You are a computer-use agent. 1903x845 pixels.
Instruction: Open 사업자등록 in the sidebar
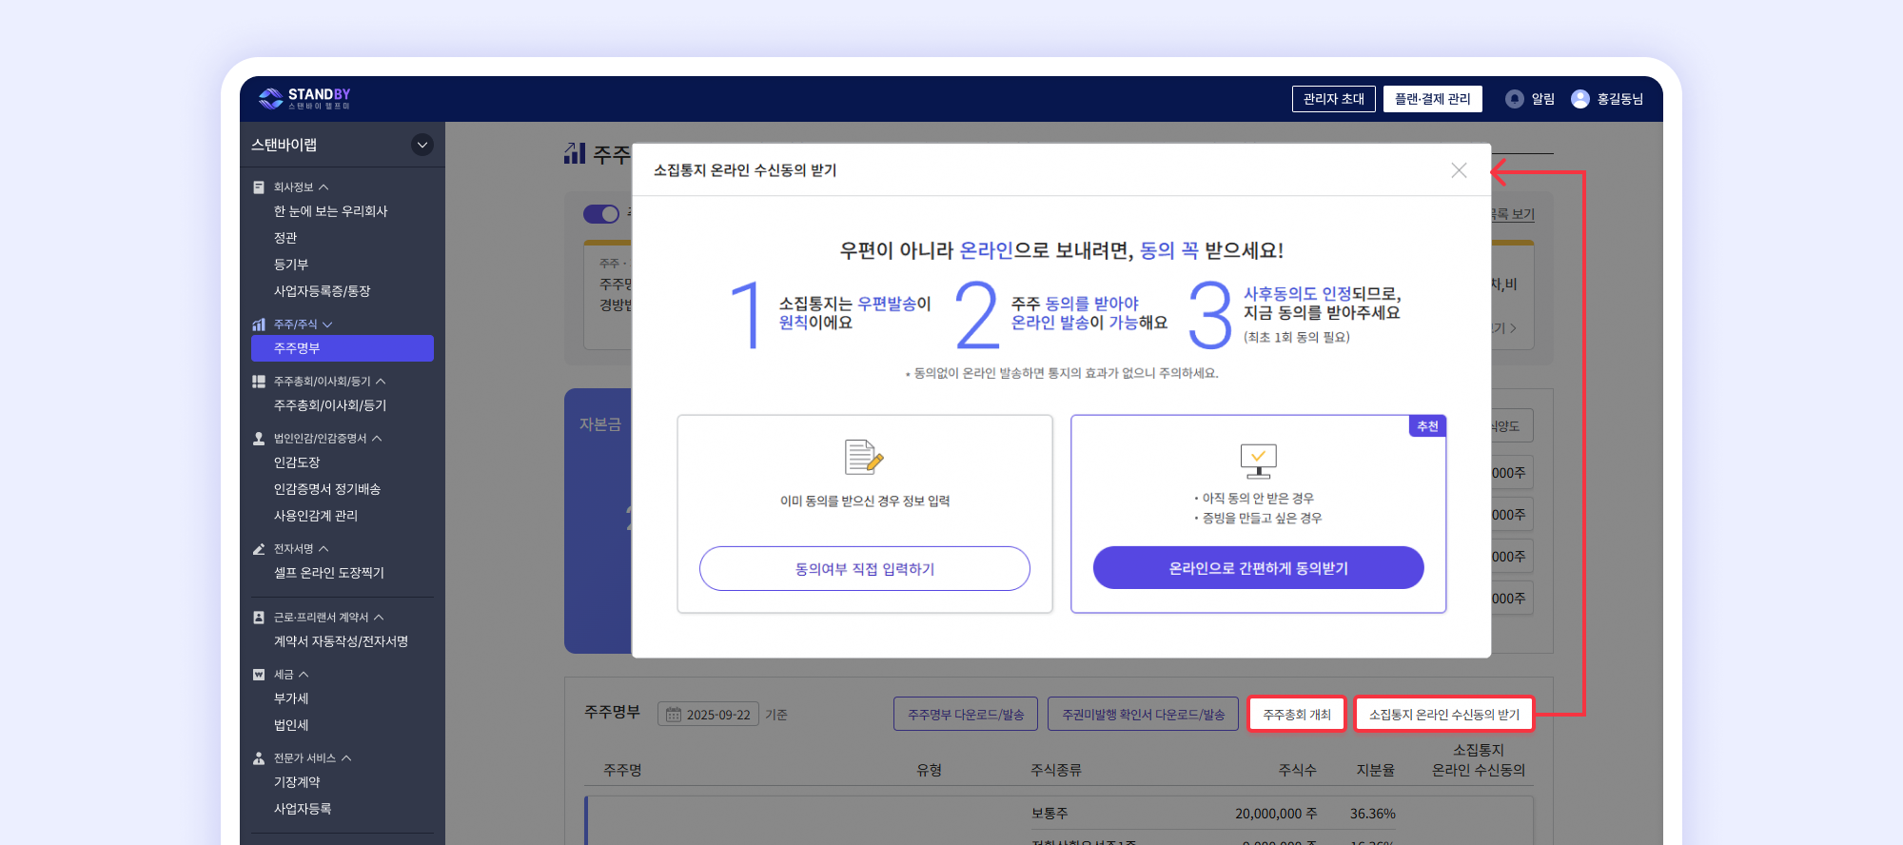pyautogui.click(x=303, y=809)
